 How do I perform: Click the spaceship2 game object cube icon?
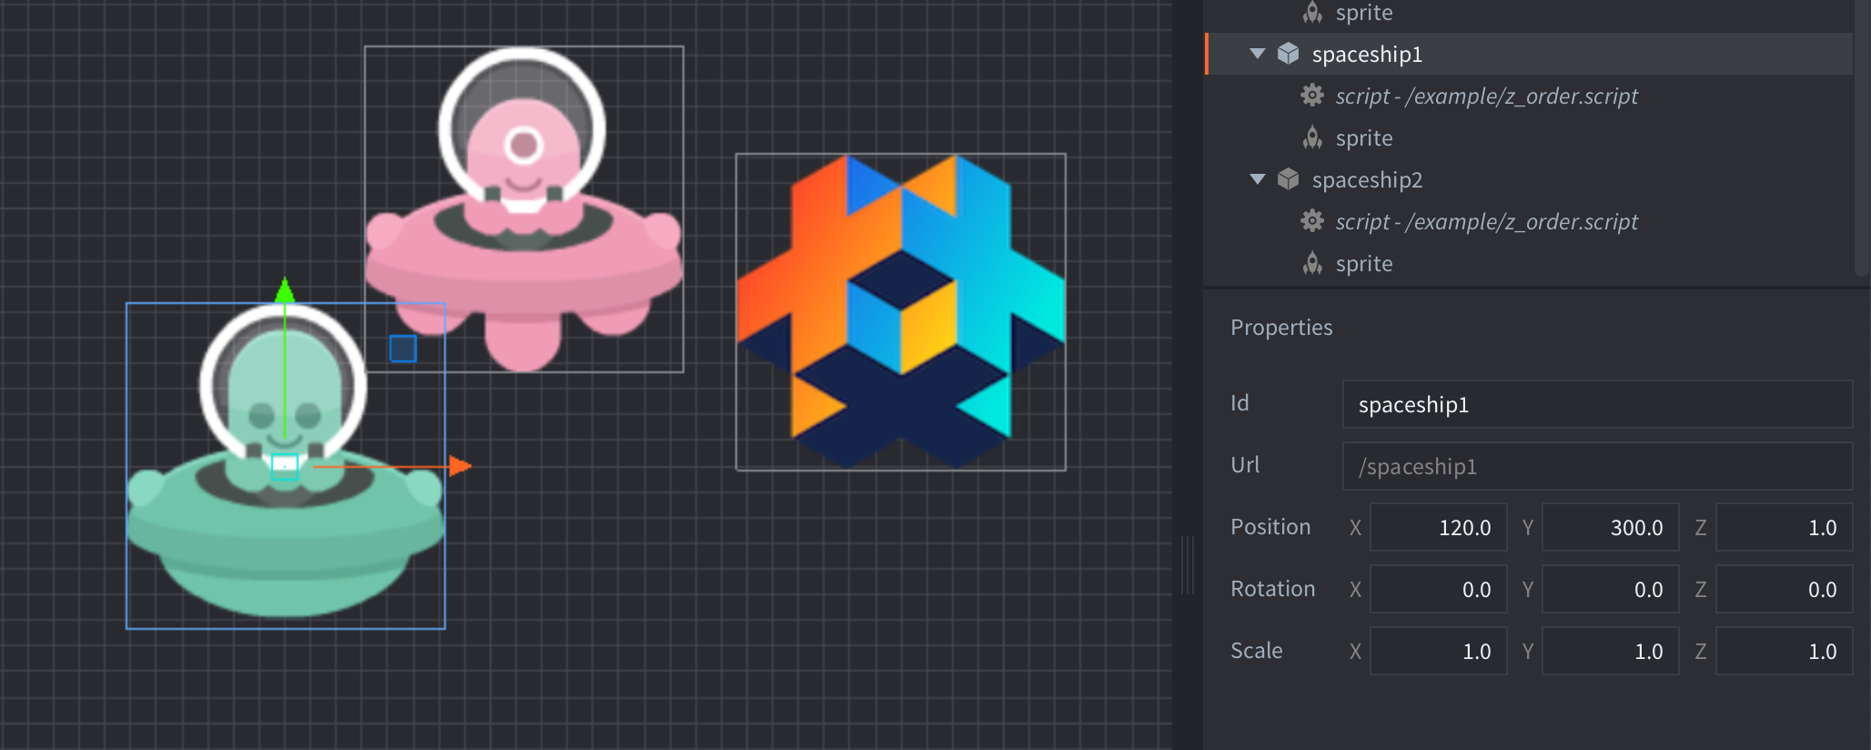[1288, 179]
